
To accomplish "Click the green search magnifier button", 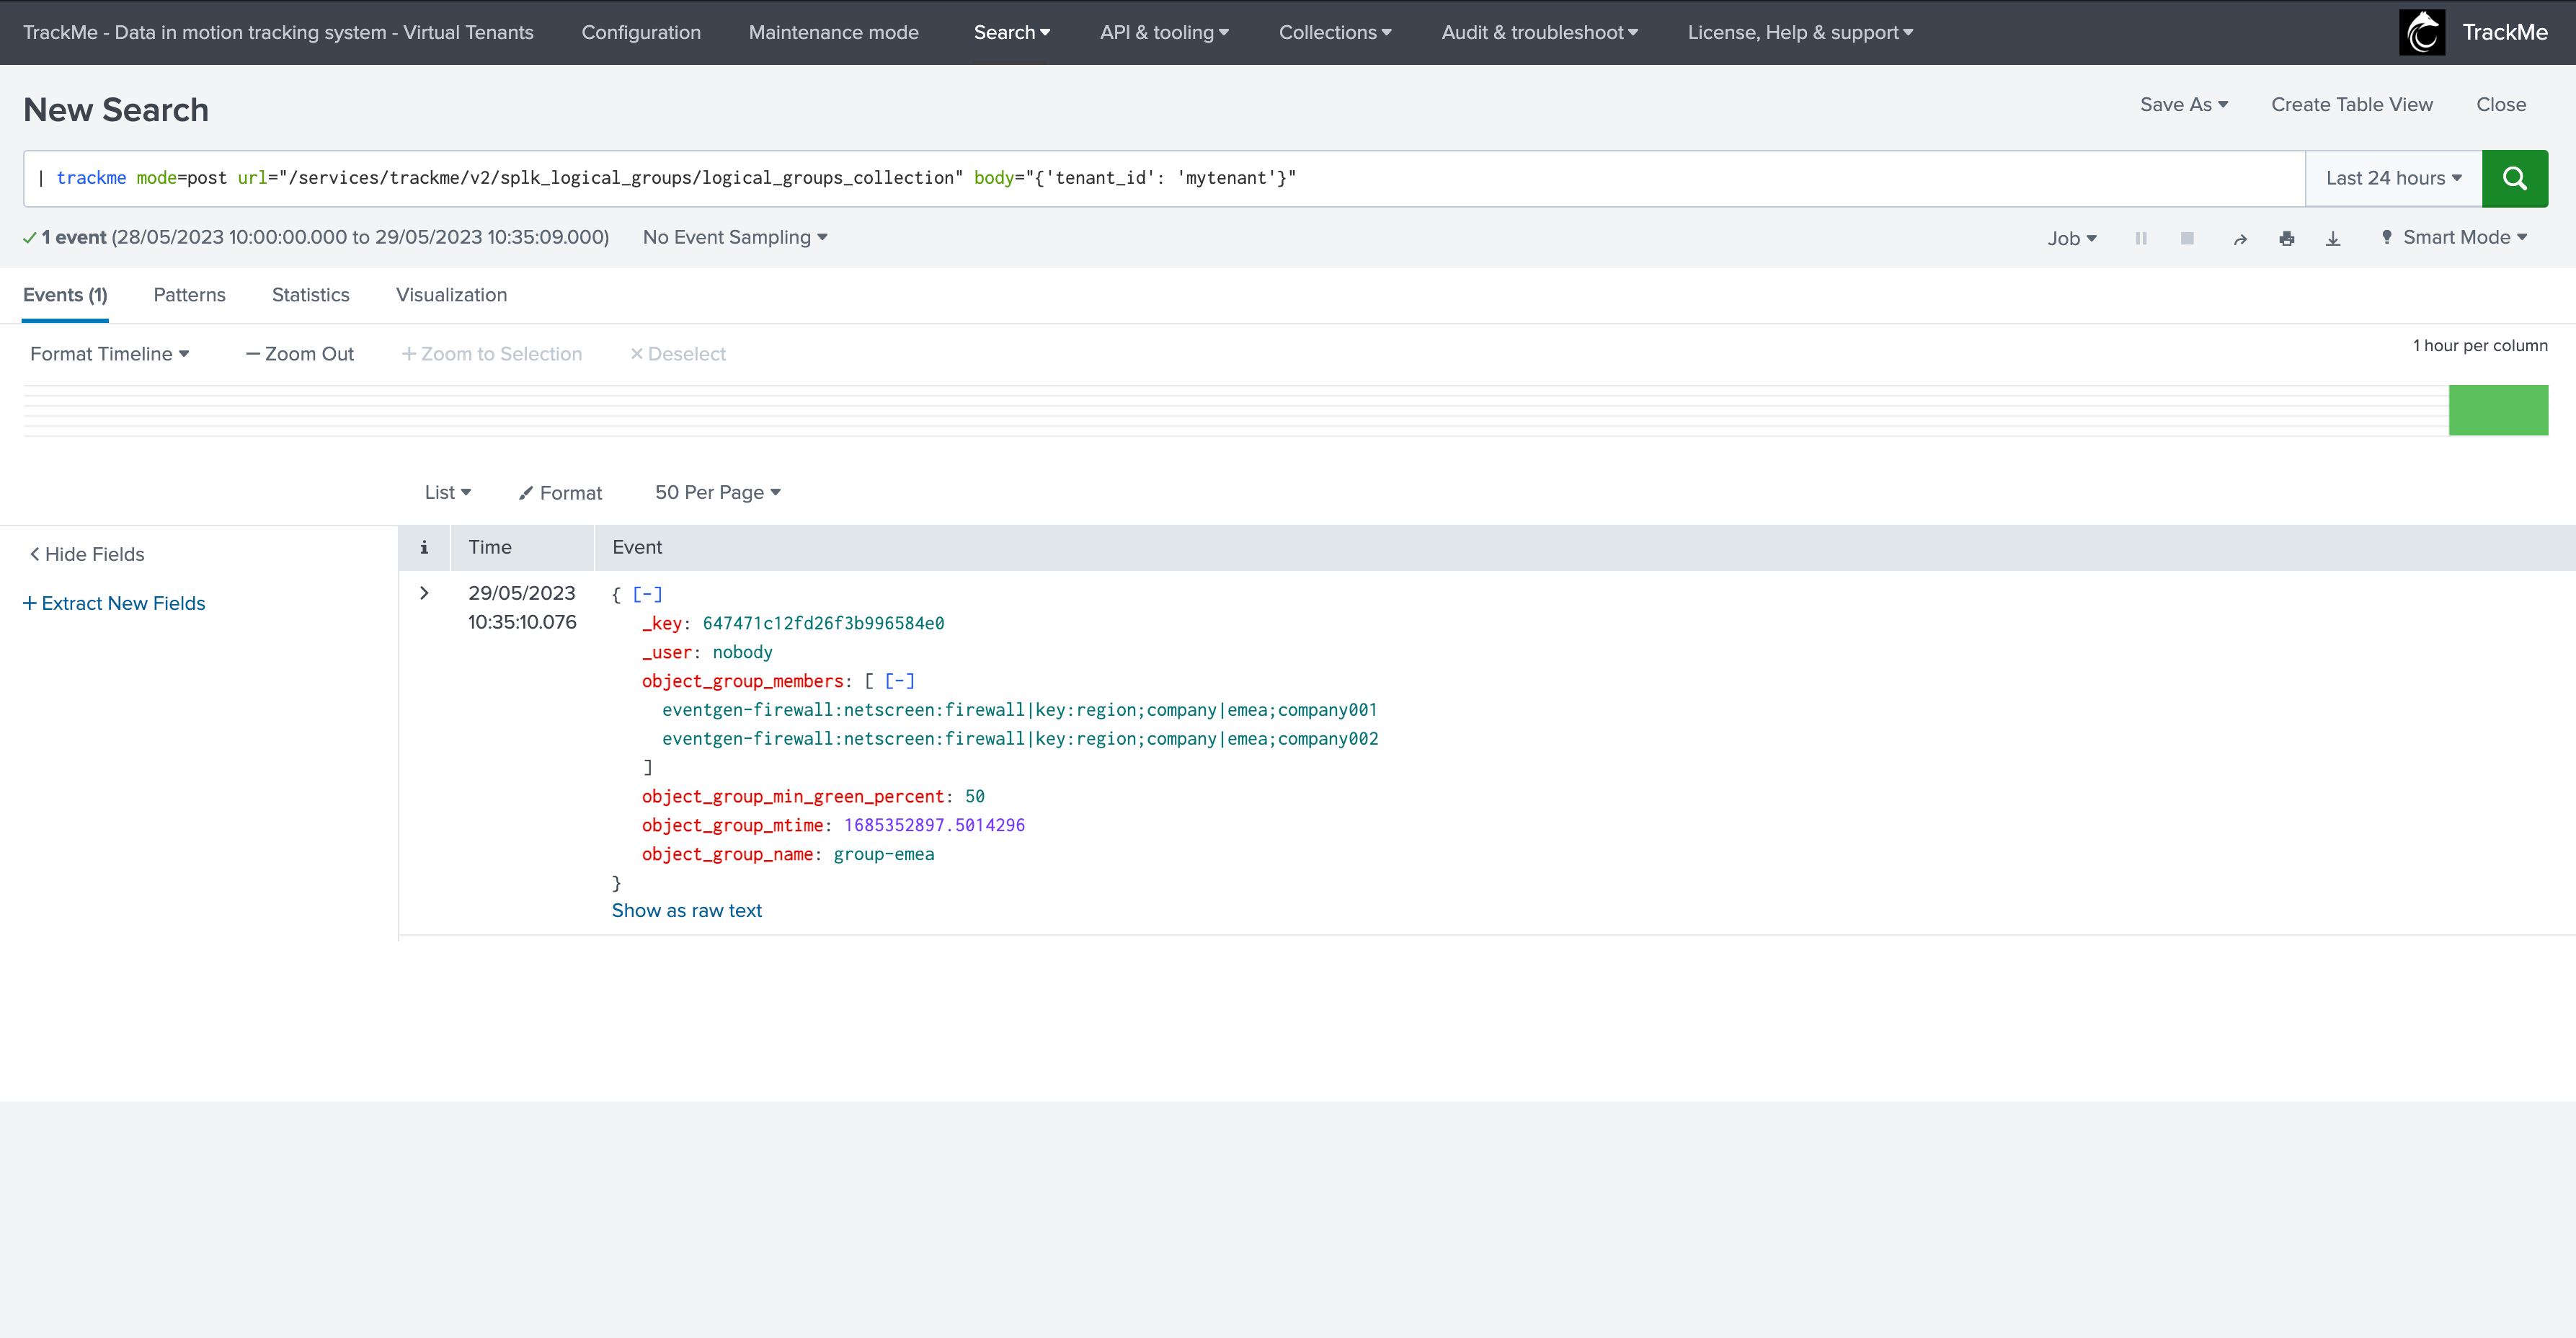I will 2514,178.
